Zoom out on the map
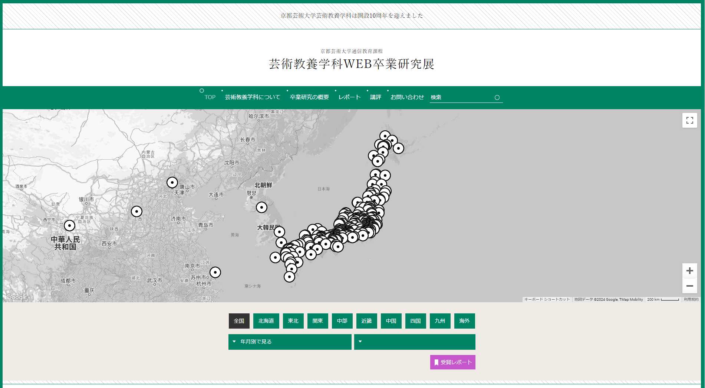Viewport: 705px width, 388px height. coord(689,286)
